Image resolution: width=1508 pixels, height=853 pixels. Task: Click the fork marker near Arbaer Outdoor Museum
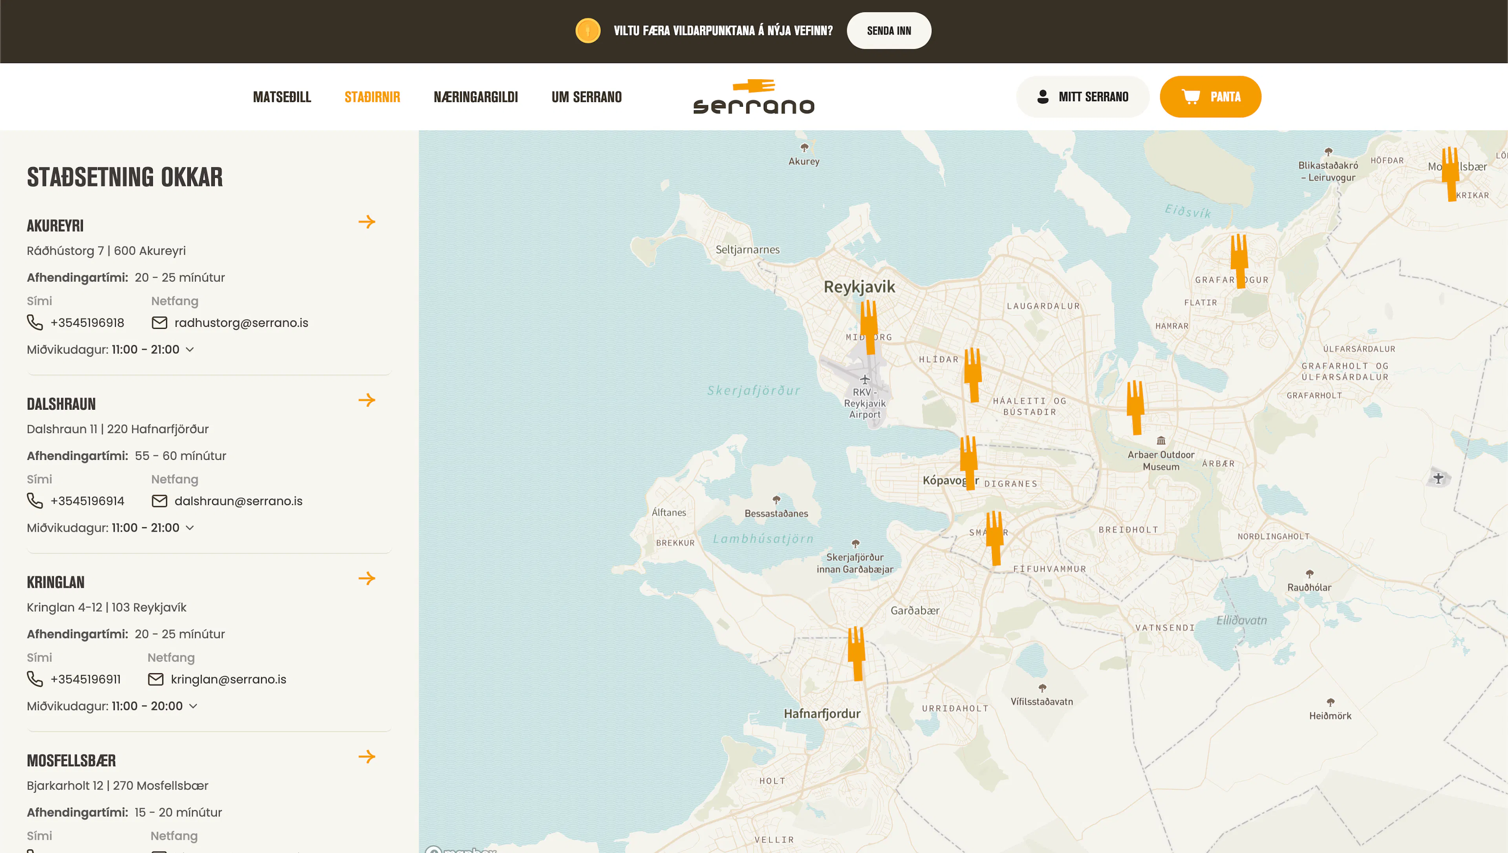tap(1135, 406)
